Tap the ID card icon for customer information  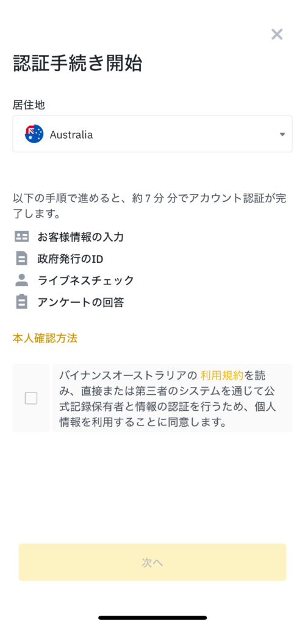pyautogui.click(x=21, y=237)
